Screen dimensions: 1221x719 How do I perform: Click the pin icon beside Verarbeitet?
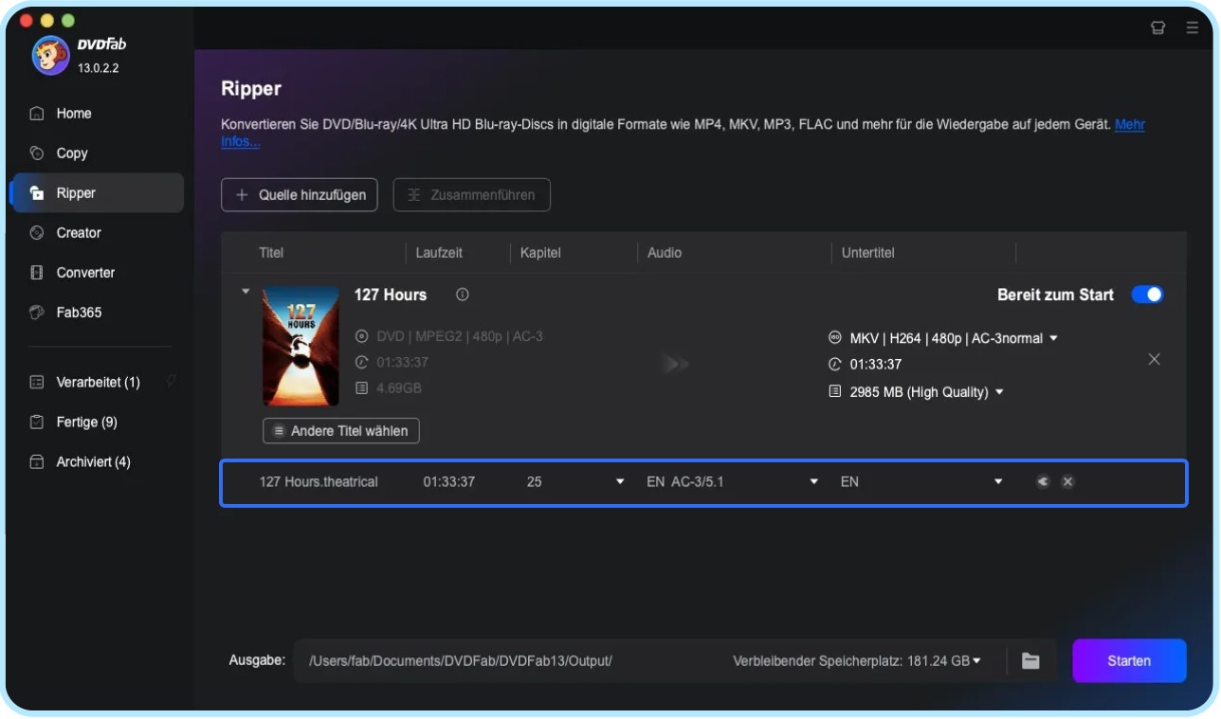172,381
